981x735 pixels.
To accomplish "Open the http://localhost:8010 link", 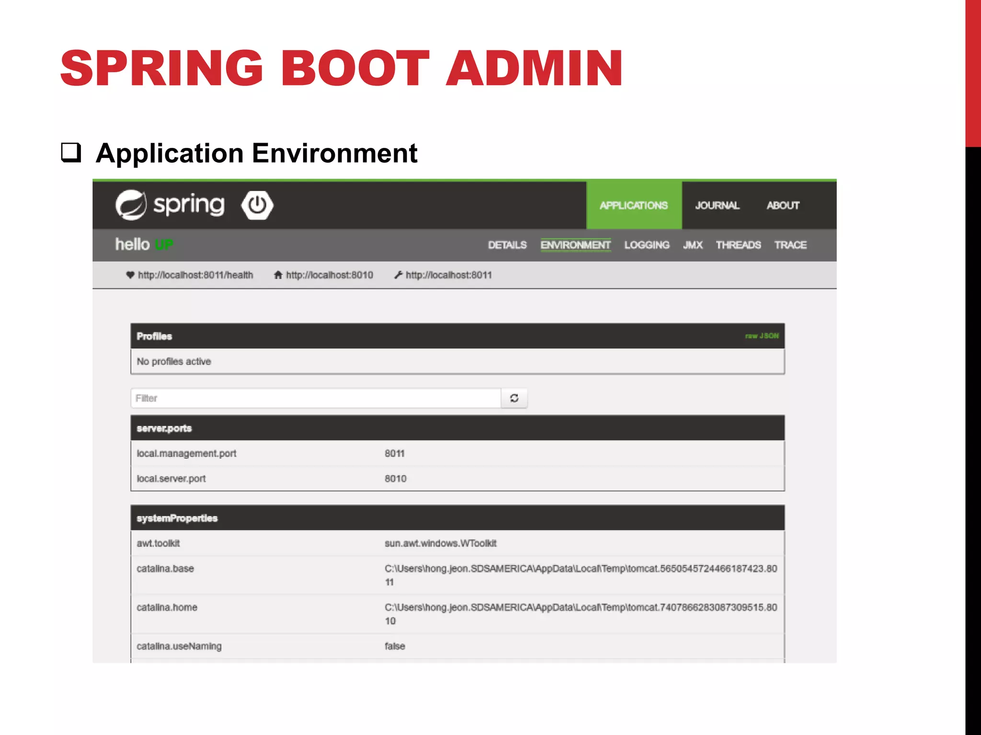I will coord(330,275).
